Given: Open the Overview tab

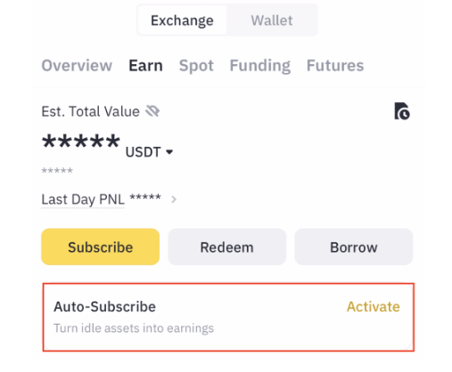Looking at the screenshot, I should pos(77,65).
